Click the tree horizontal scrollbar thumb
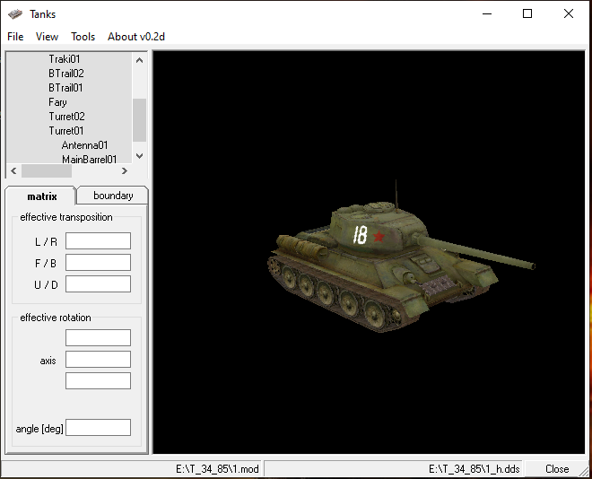Viewport: 592px width, 479px height. [47, 171]
